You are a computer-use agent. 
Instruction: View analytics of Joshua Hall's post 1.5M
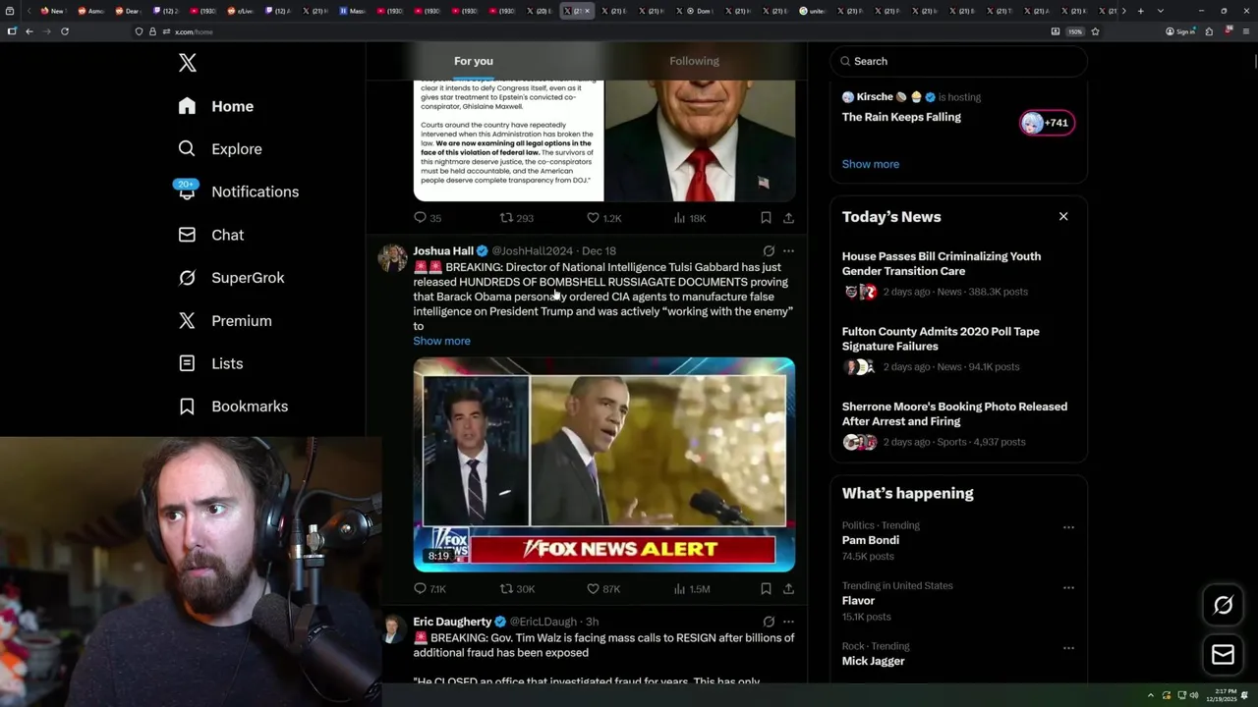(692, 589)
